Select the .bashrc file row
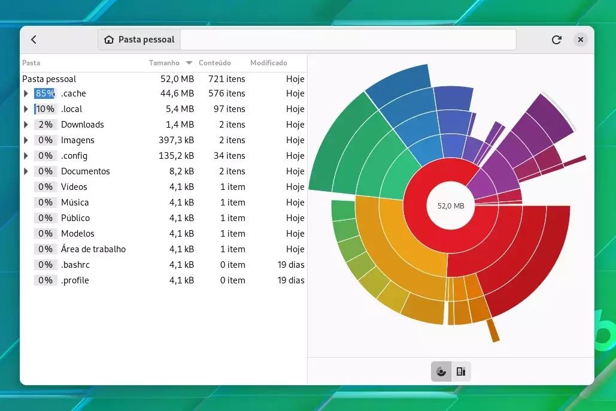Image resolution: width=616 pixels, height=411 pixels. point(163,265)
